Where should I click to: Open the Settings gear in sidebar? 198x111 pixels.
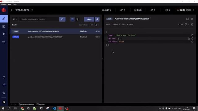[x=4, y=93]
